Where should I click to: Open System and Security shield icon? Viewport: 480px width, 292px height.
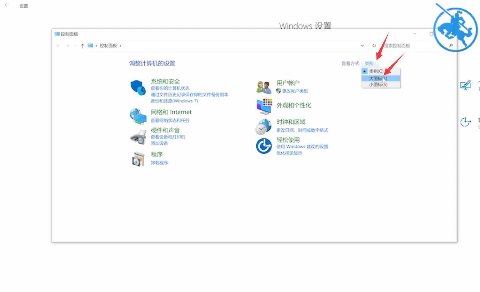click(138, 87)
